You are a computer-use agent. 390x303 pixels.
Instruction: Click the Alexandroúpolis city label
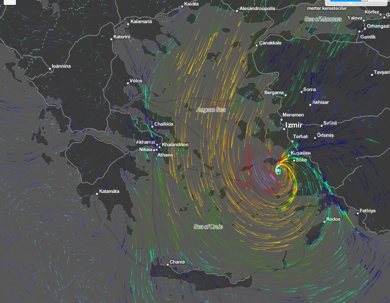(x=257, y=8)
